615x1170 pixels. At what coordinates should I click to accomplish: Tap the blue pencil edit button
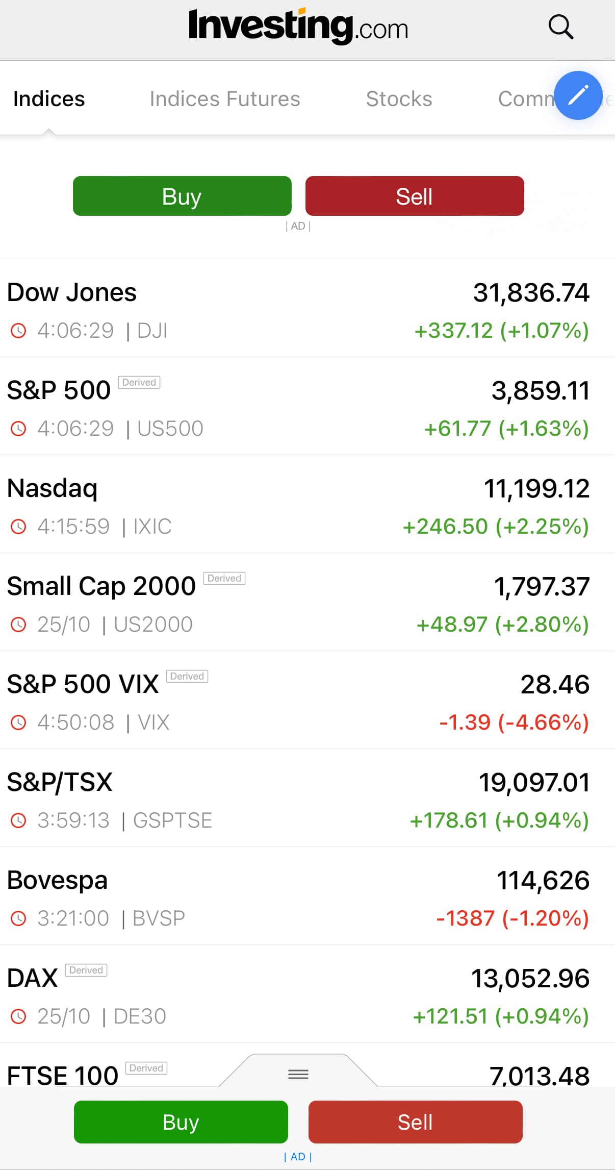tap(578, 95)
